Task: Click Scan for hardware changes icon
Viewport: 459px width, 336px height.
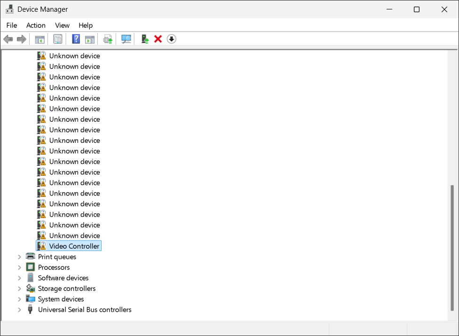Action: 126,39
